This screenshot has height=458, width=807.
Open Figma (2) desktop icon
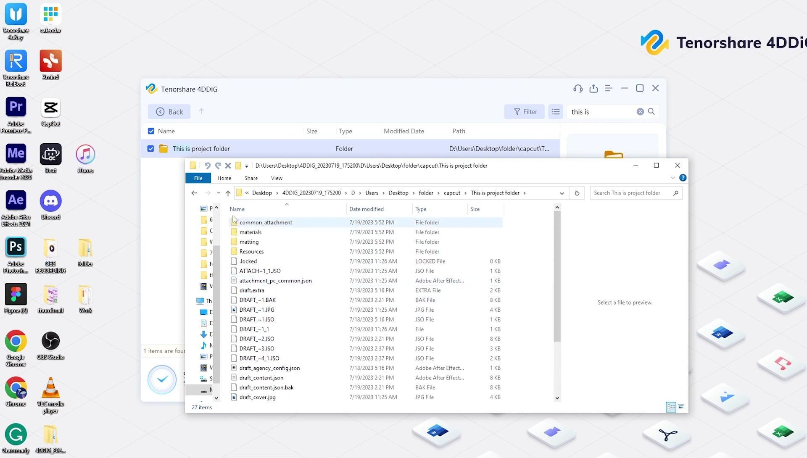point(16,298)
